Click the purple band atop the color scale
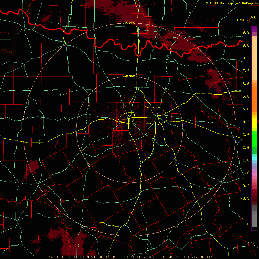This screenshot has width=259, height=259. [x=254, y=29]
